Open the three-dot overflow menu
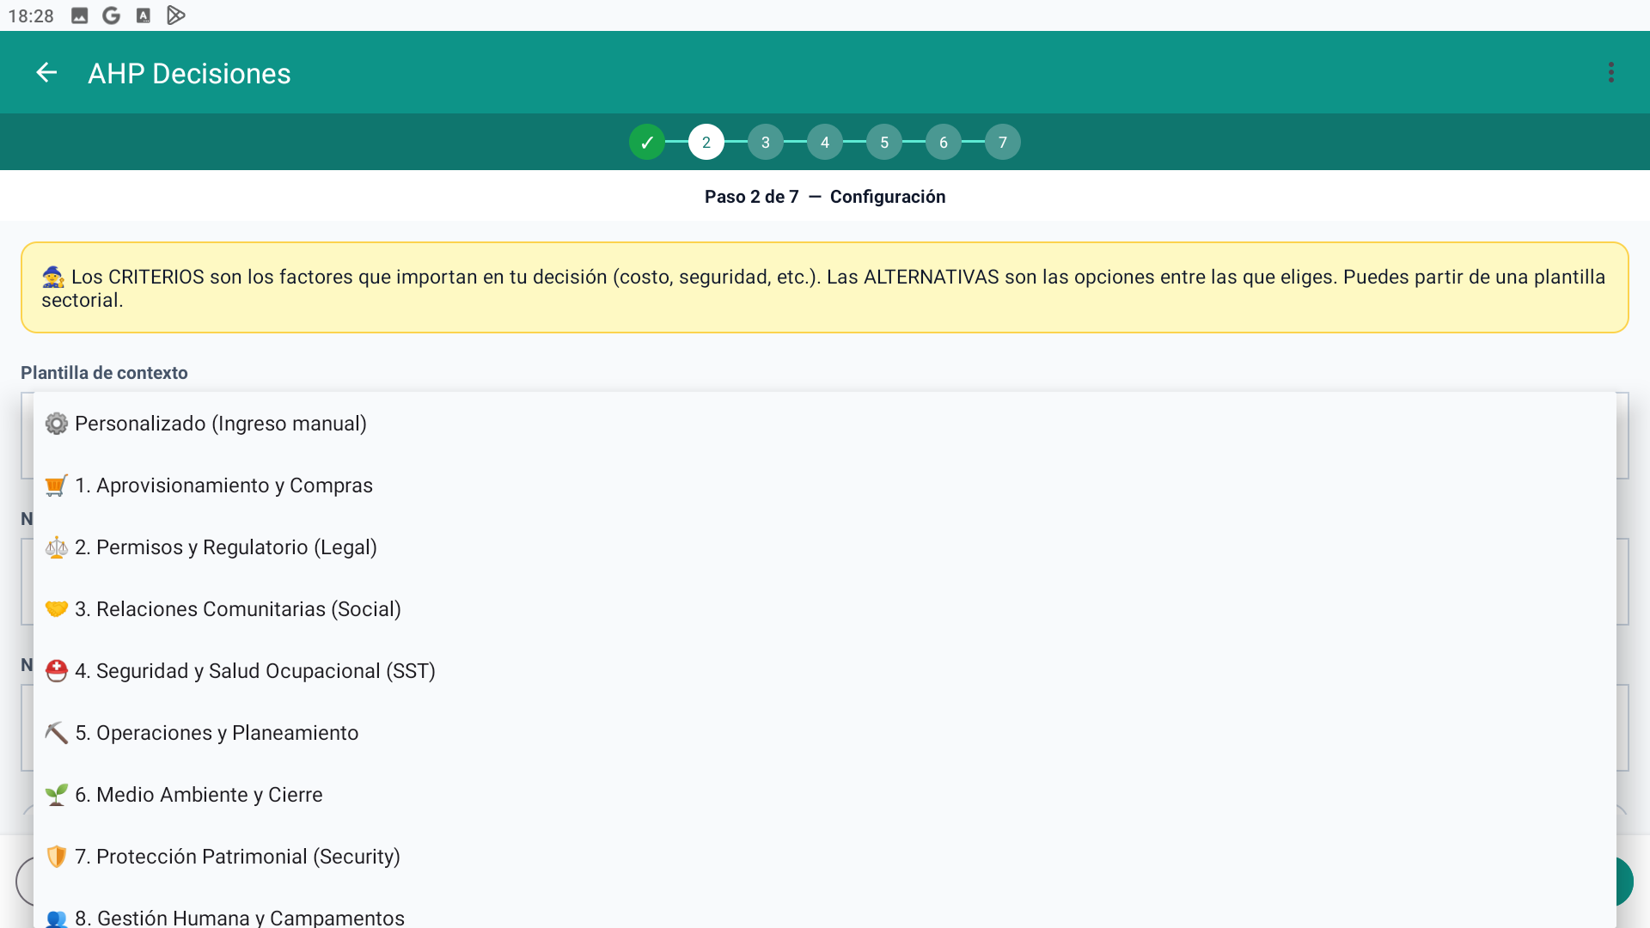Viewport: 1650px width, 928px height. [1611, 73]
